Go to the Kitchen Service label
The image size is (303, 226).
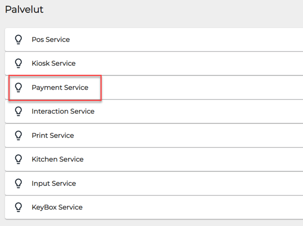tap(57, 159)
